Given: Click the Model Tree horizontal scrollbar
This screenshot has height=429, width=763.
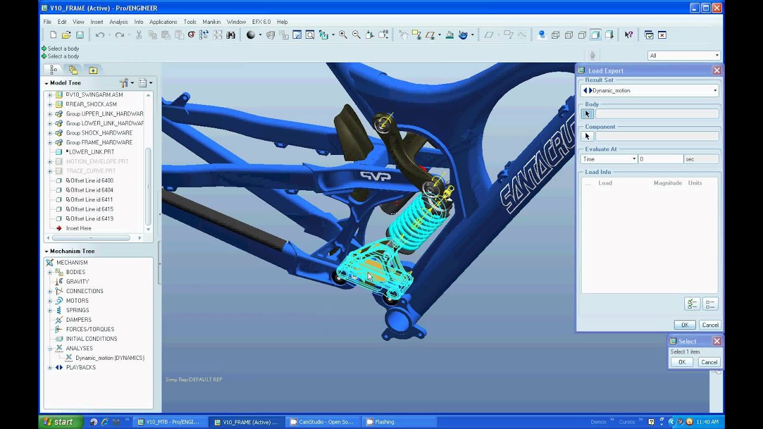Looking at the screenshot, I should coord(91,238).
